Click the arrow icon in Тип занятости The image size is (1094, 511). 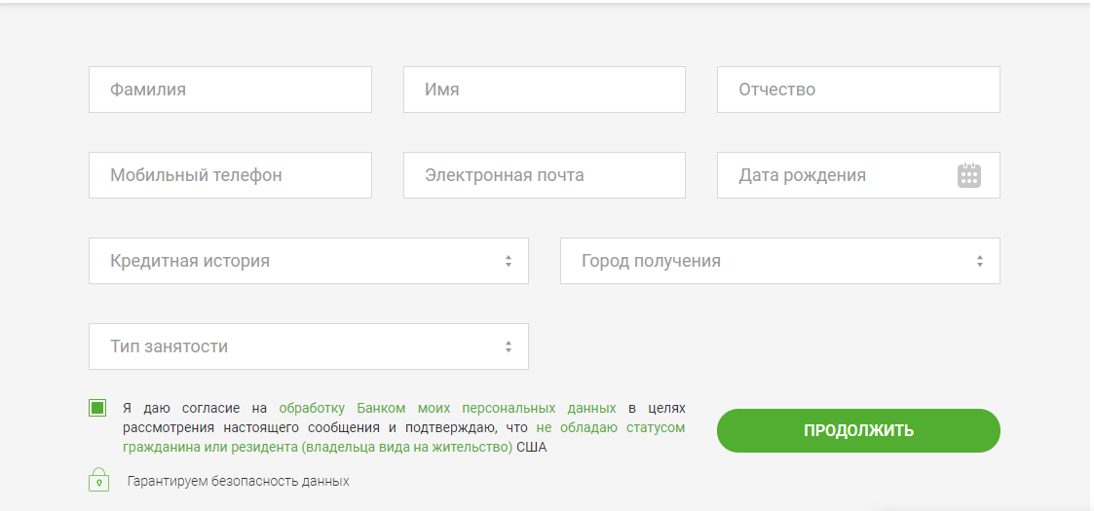[508, 347]
